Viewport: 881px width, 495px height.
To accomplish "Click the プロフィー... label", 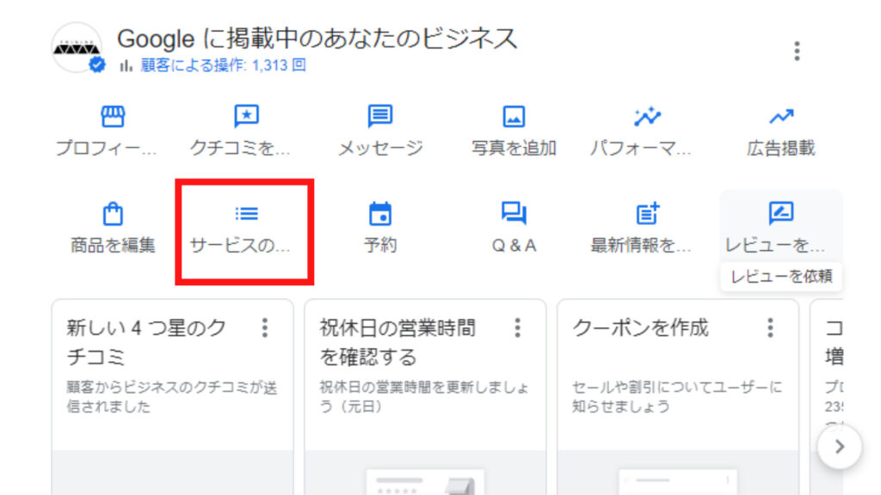I will coord(106,148).
